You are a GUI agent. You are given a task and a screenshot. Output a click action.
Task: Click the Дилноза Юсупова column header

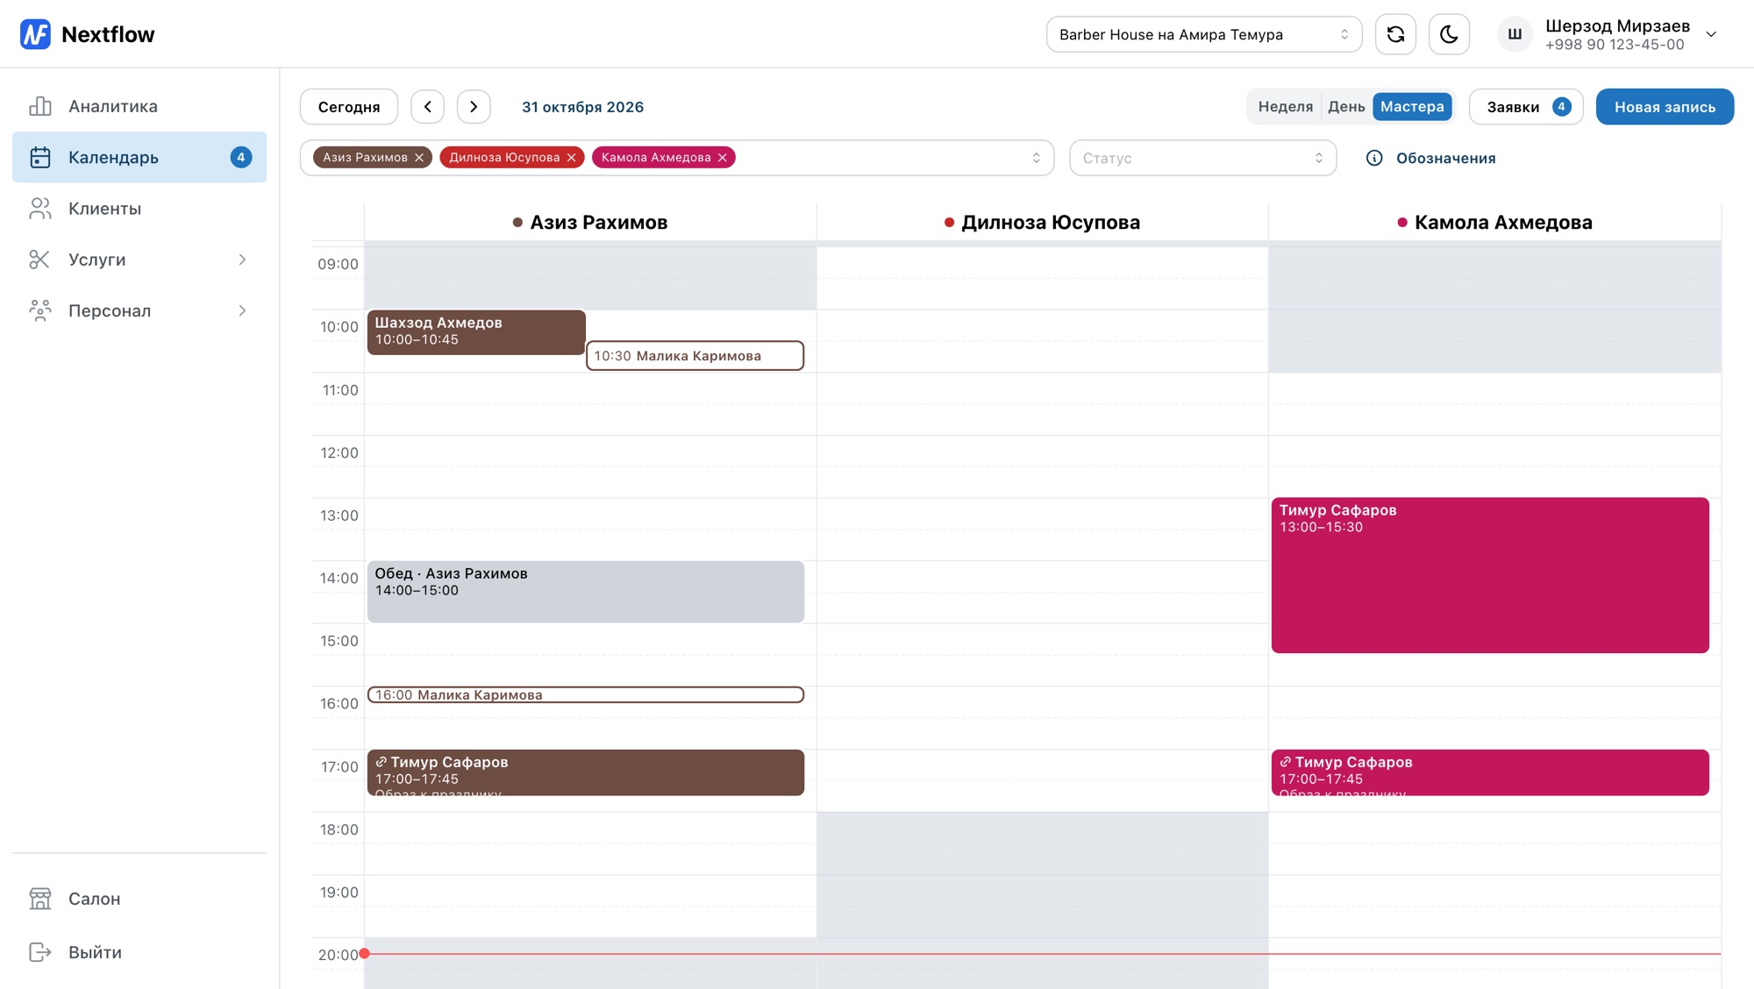click(x=1042, y=222)
